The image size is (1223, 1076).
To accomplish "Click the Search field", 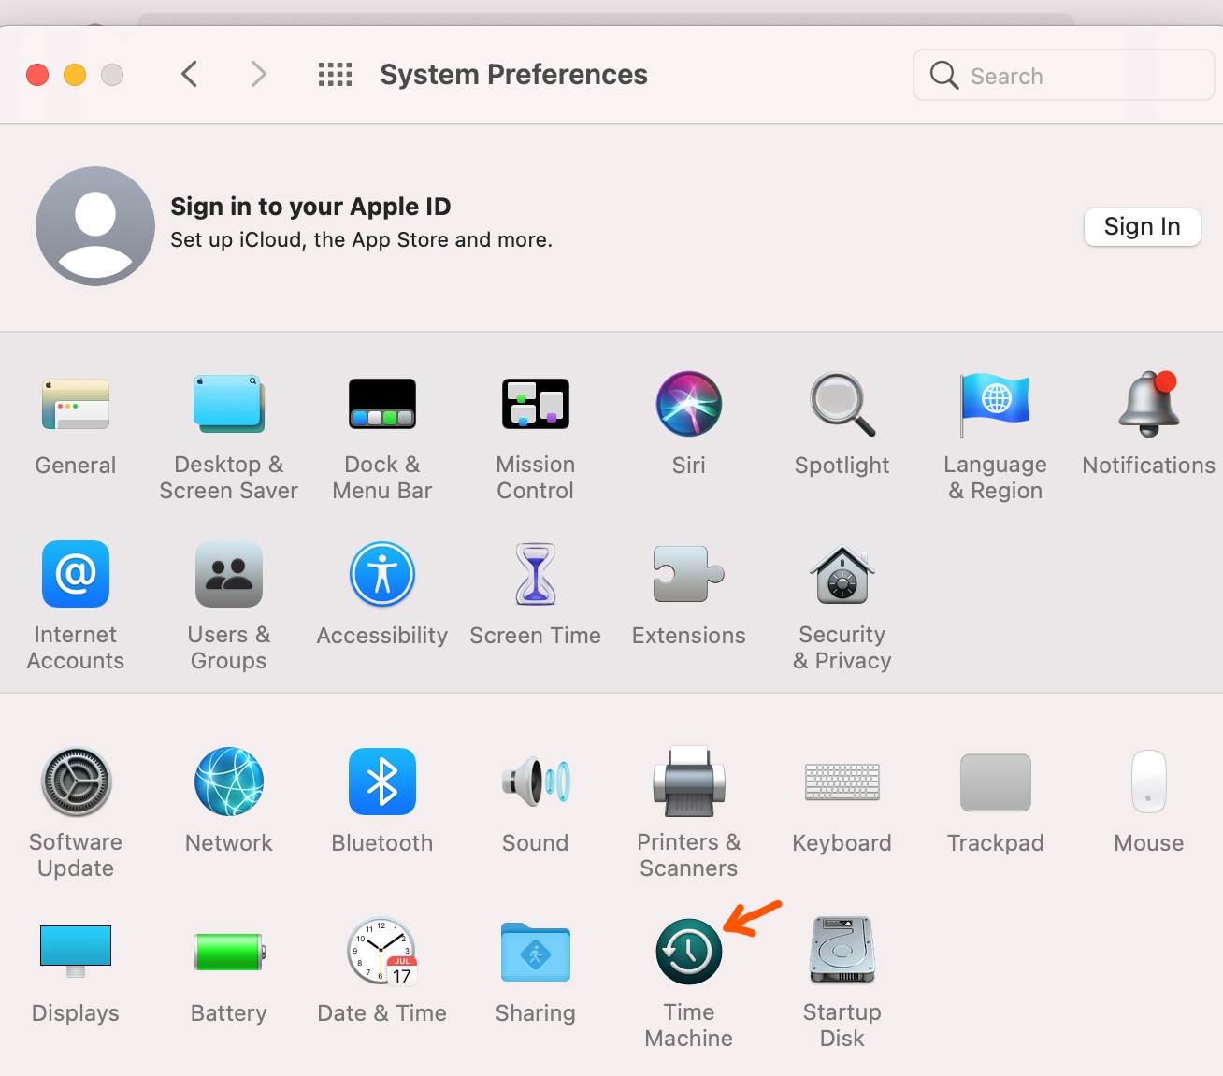I will [1064, 75].
